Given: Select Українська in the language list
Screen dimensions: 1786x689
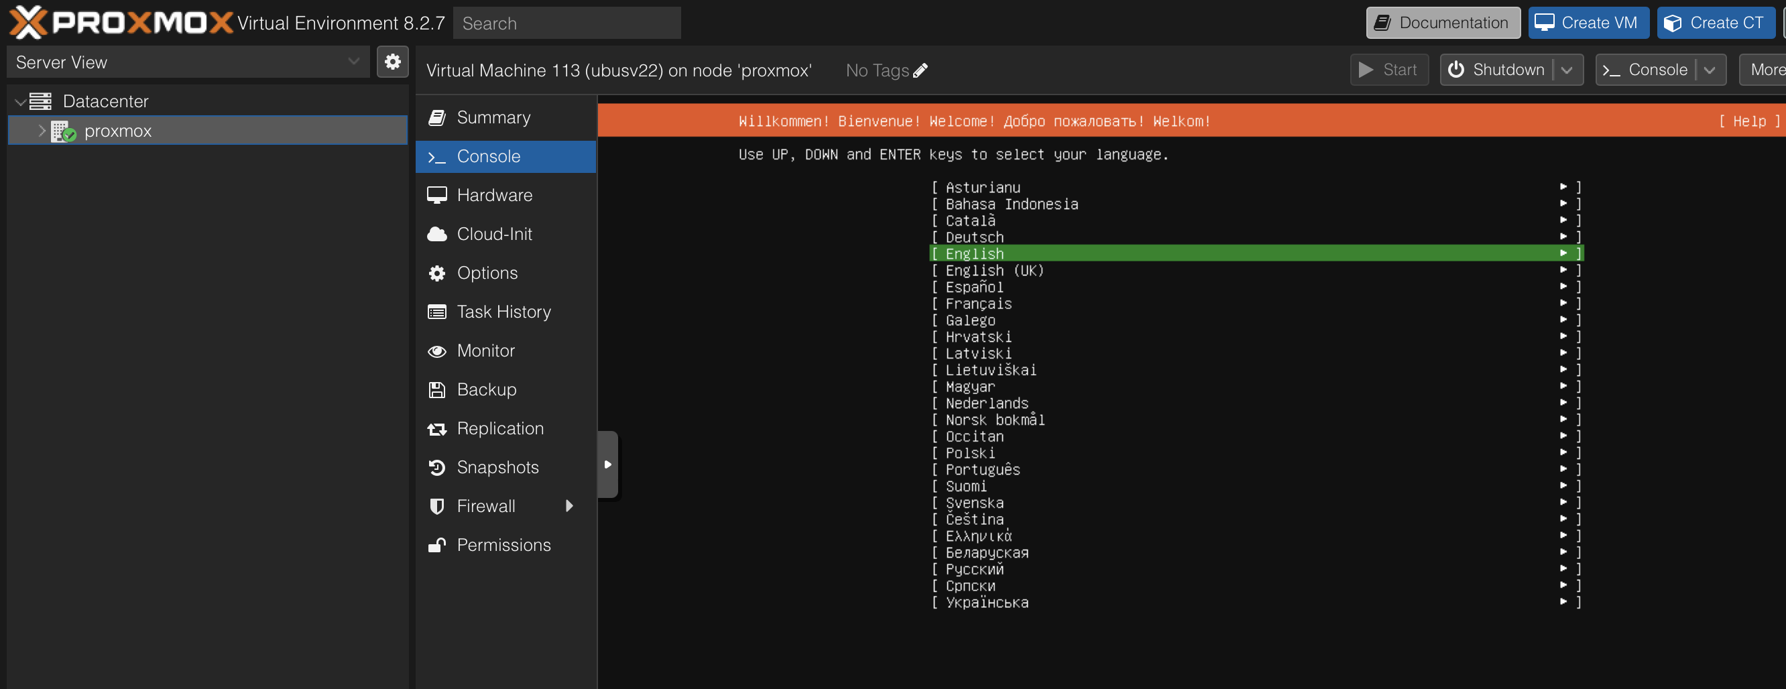Looking at the screenshot, I should pos(1256,603).
